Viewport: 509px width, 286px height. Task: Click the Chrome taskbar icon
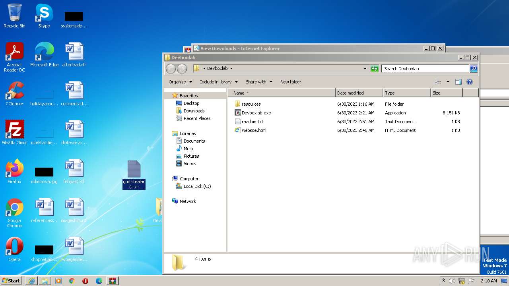(72, 281)
